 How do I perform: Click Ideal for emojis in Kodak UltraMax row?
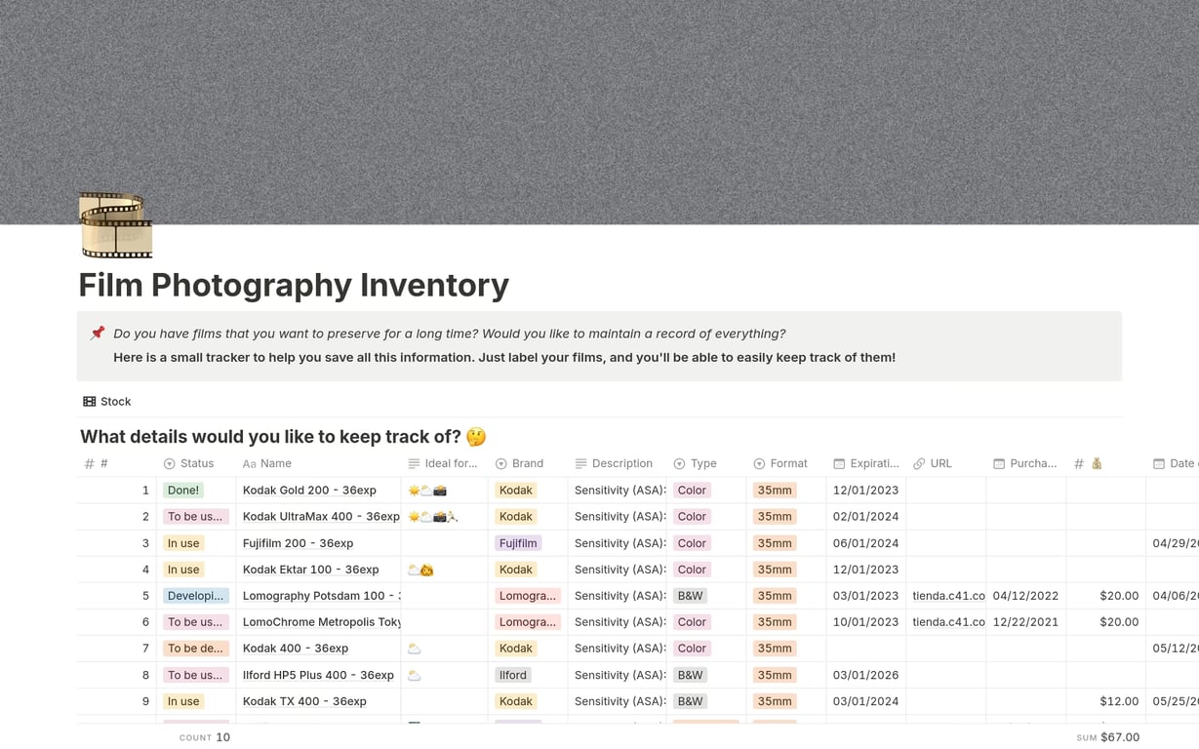432,517
